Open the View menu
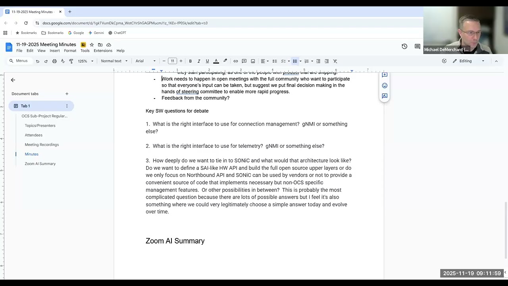 41,51
